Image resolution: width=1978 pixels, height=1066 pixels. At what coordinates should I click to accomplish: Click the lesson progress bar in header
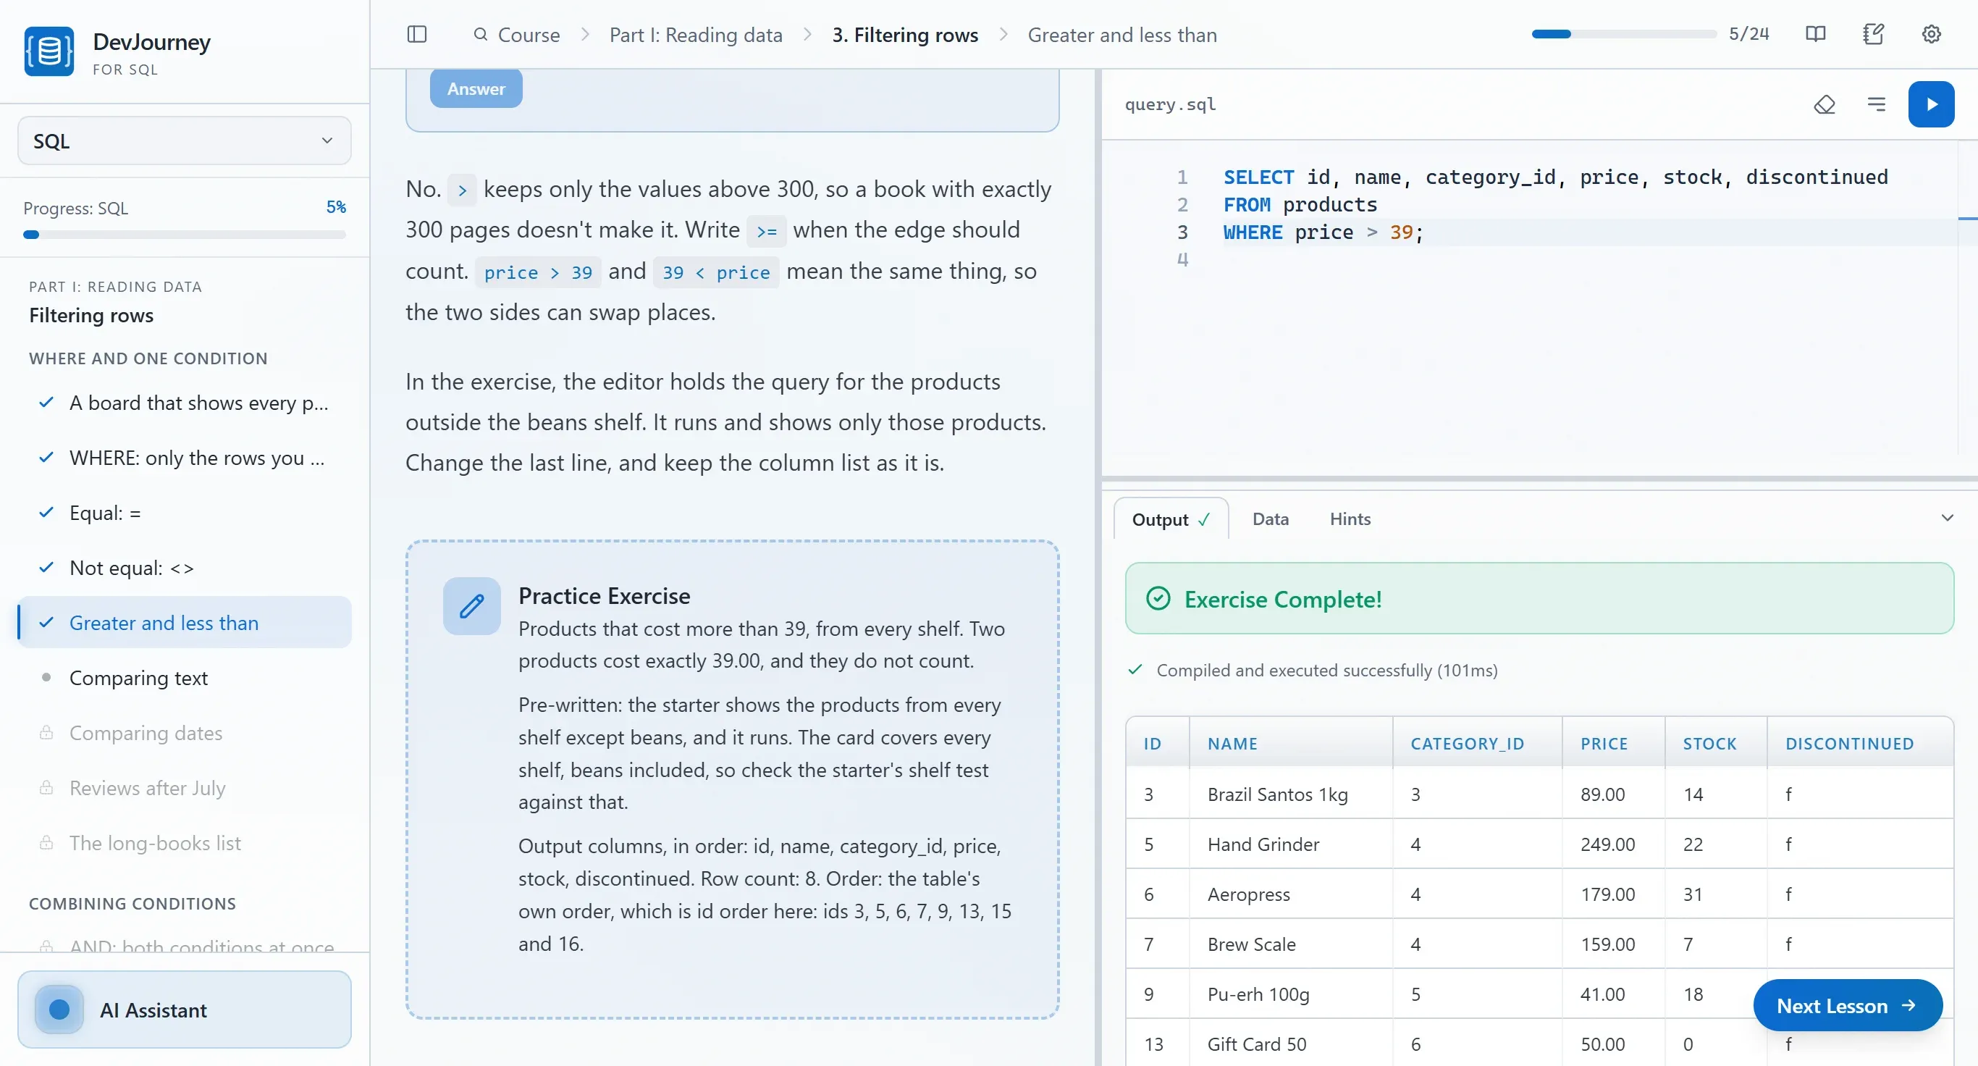(x=1623, y=34)
